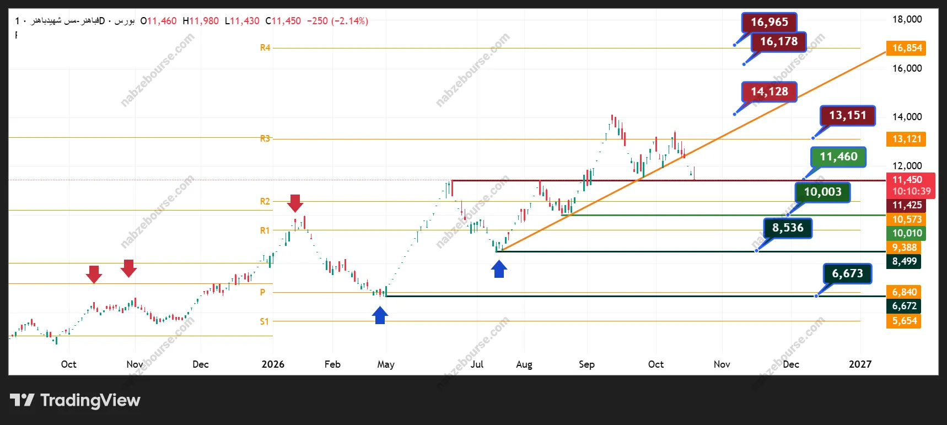Click the orange 6,840 axis label
The height and width of the screenshot is (425, 947).
[x=904, y=292]
